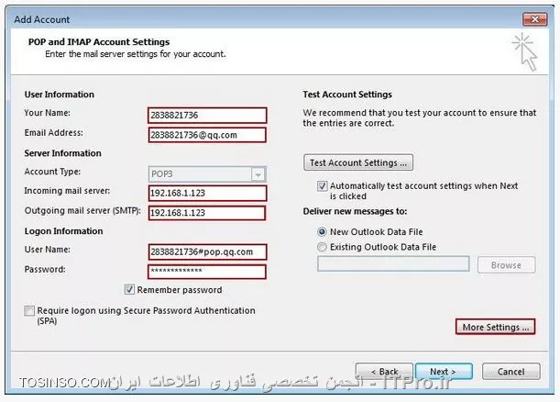Click the 'Test Account Settings' heading text
The height and width of the screenshot is (402, 560).
tap(347, 95)
